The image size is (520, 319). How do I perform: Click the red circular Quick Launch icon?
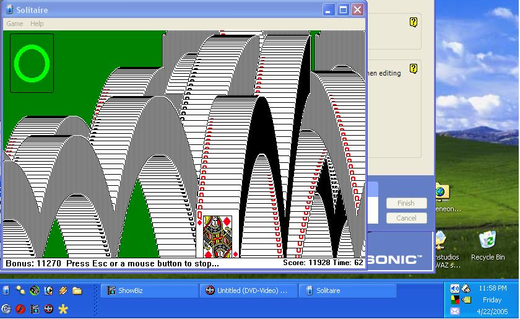point(20,308)
